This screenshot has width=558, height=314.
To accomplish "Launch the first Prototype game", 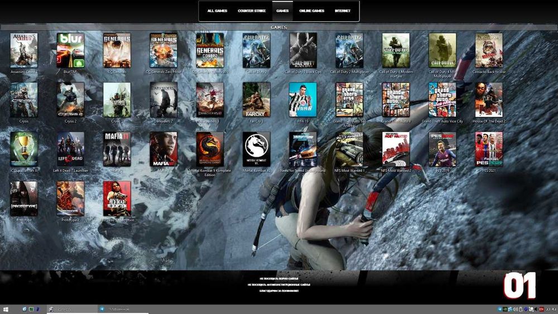I will (24, 199).
